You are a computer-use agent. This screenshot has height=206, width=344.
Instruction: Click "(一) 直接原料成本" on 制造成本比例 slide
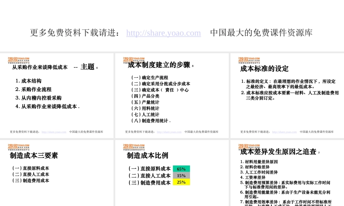click(x=150, y=169)
